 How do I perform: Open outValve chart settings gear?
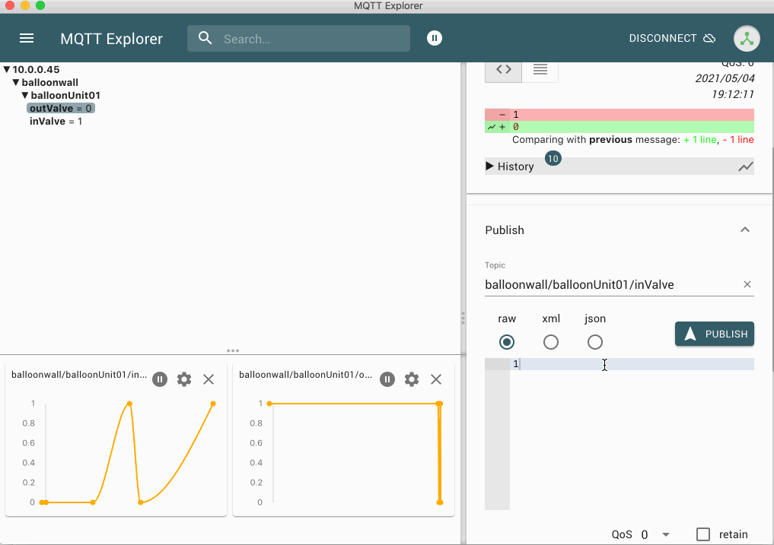click(x=412, y=379)
